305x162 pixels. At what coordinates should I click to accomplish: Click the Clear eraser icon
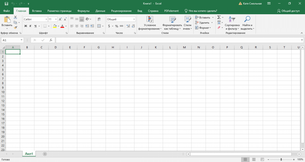219,28
